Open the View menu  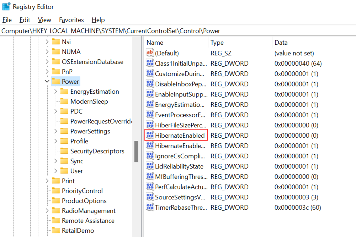(44, 20)
